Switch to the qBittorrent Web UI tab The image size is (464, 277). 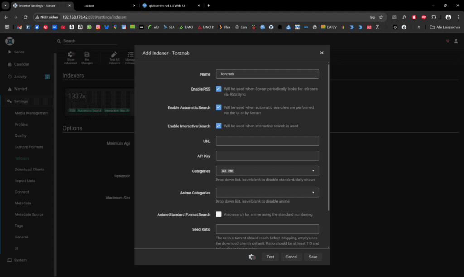tap(172, 5)
